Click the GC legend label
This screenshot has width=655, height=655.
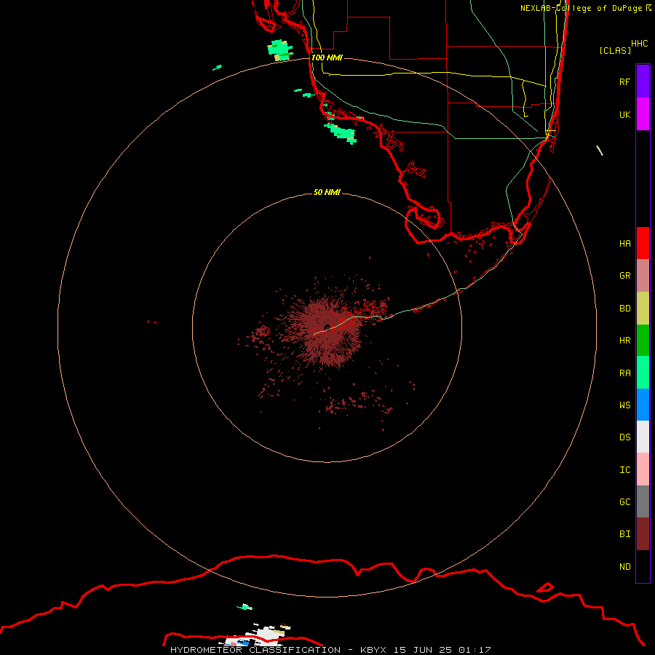pyautogui.click(x=624, y=502)
